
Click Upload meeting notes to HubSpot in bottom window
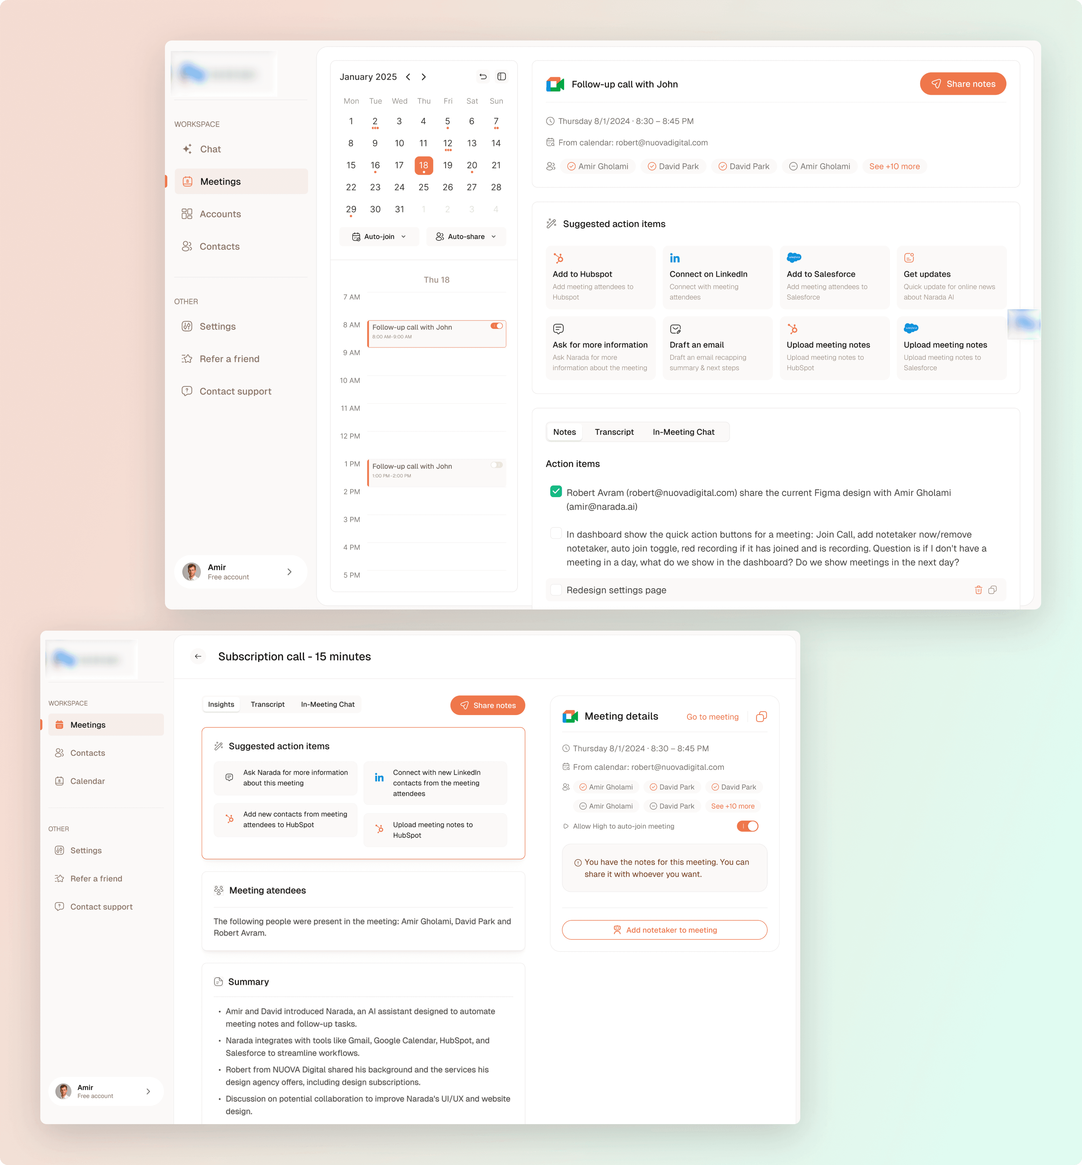[x=436, y=830]
